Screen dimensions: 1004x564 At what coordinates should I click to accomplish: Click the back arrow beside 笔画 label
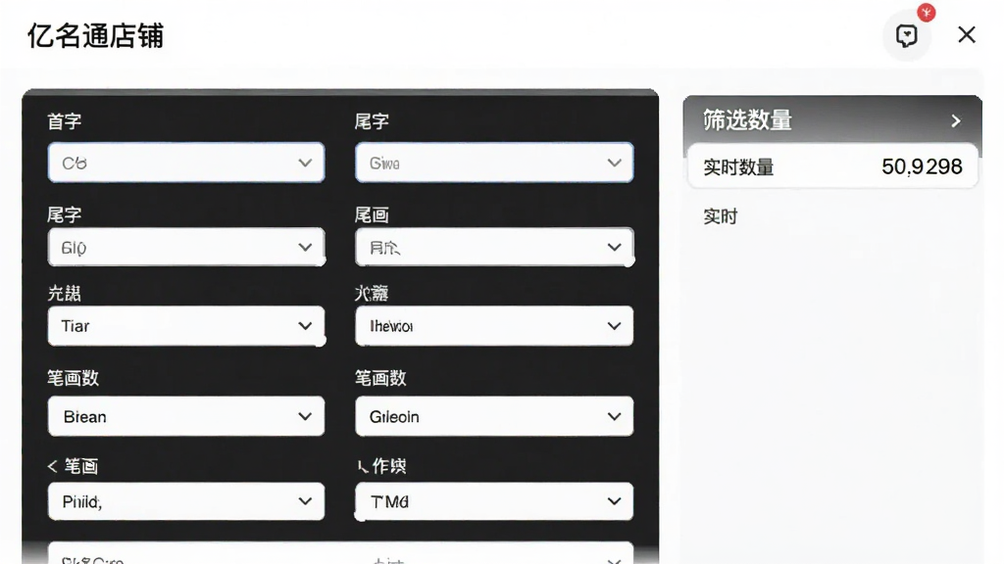click(53, 466)
